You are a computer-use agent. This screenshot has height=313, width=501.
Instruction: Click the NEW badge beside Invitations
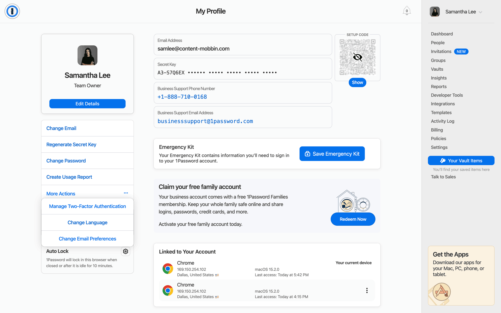pos(461,52)
